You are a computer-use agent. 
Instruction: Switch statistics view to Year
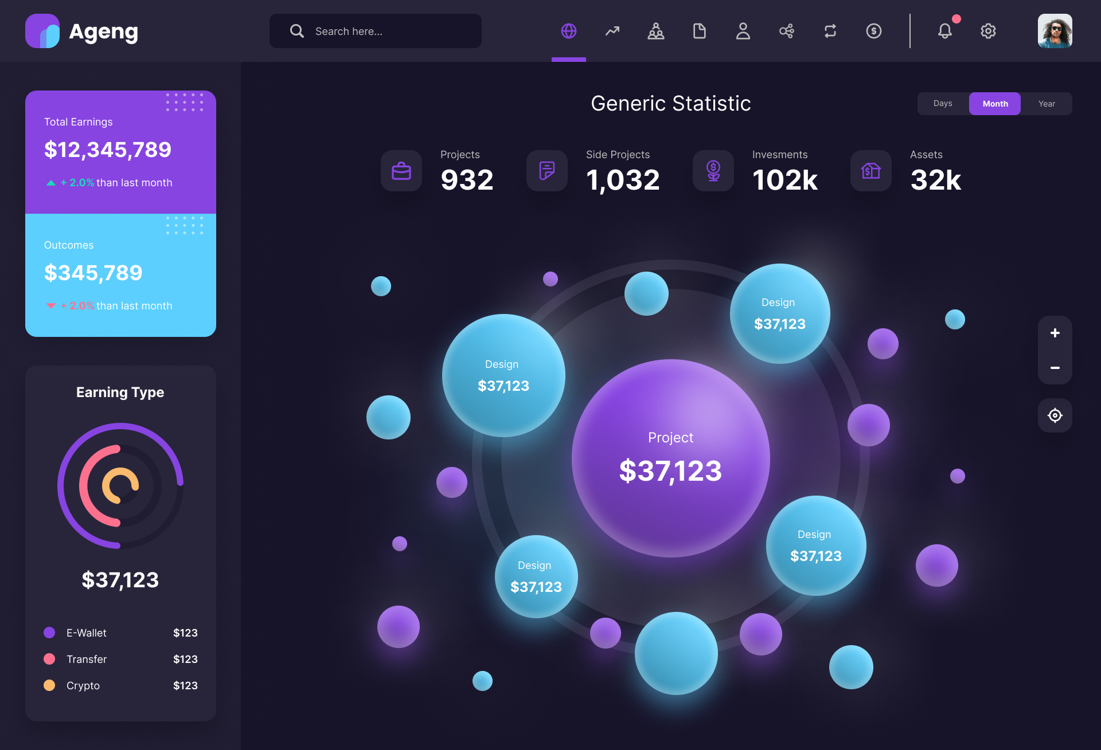[1047, 103]
